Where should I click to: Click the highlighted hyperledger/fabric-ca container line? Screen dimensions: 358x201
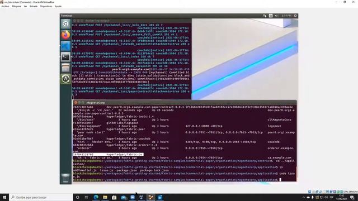pyautogui.click(x=108, y=155)
